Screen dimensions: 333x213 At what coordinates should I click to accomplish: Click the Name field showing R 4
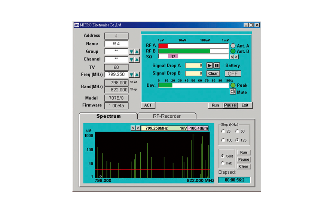click(x=116, y=44)
